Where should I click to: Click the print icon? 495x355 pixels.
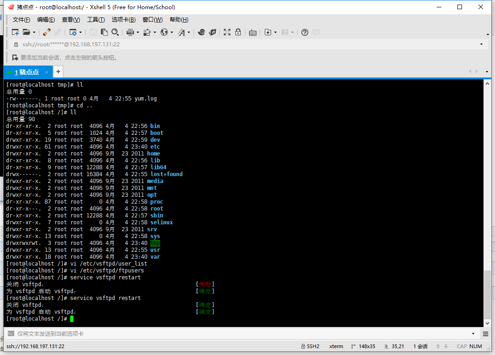130,32
